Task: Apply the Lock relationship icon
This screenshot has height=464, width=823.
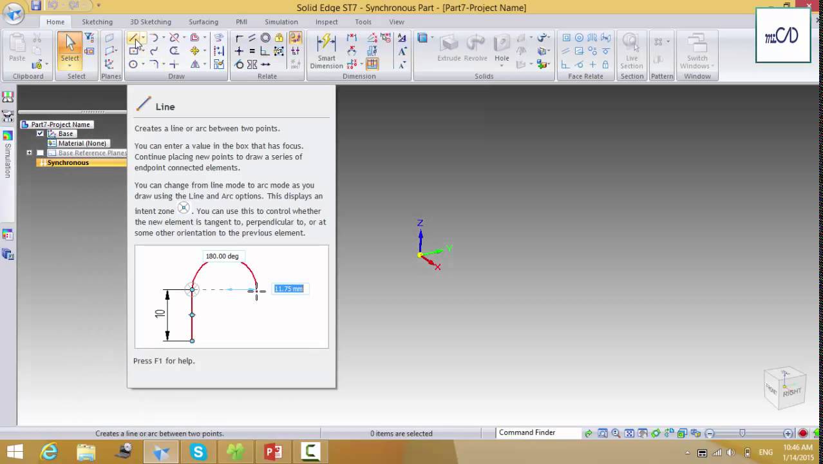Action: pos(279,38)
